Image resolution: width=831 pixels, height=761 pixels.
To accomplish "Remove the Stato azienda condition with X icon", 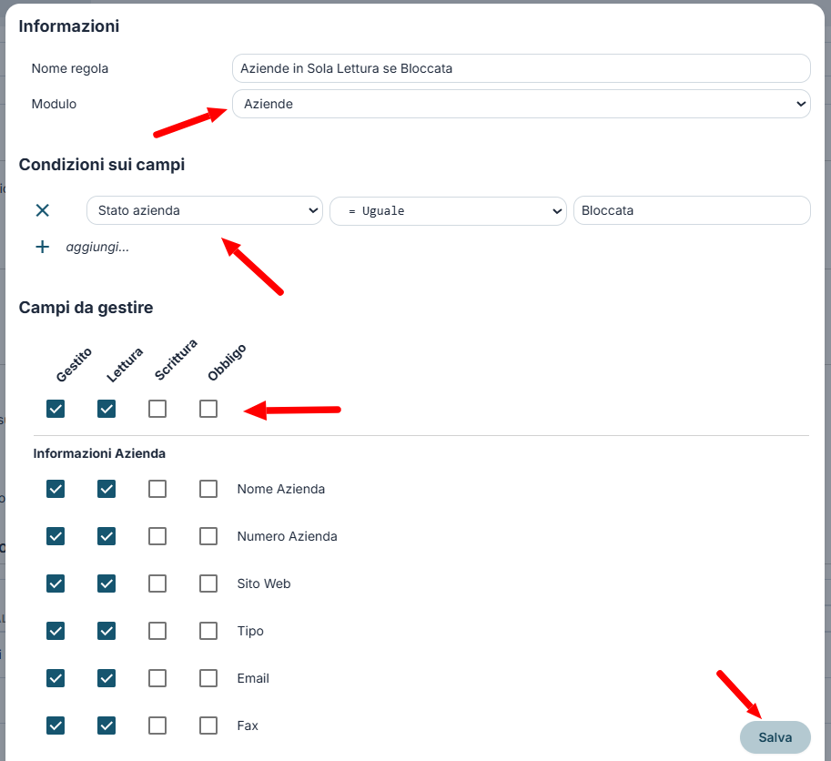I will pyautogui.click(x=43, y=210).
